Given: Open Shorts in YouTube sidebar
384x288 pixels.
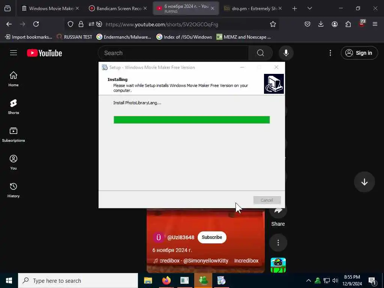Looking at the screenshot, I should pos(13,107).
